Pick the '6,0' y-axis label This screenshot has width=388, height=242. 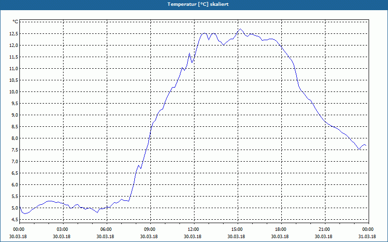pos(15,184)
